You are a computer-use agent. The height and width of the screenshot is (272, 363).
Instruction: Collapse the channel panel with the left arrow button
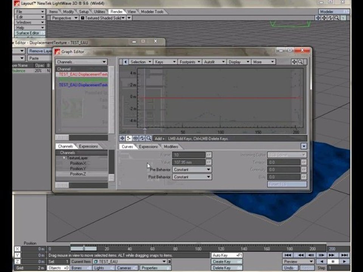pos(125,62)
